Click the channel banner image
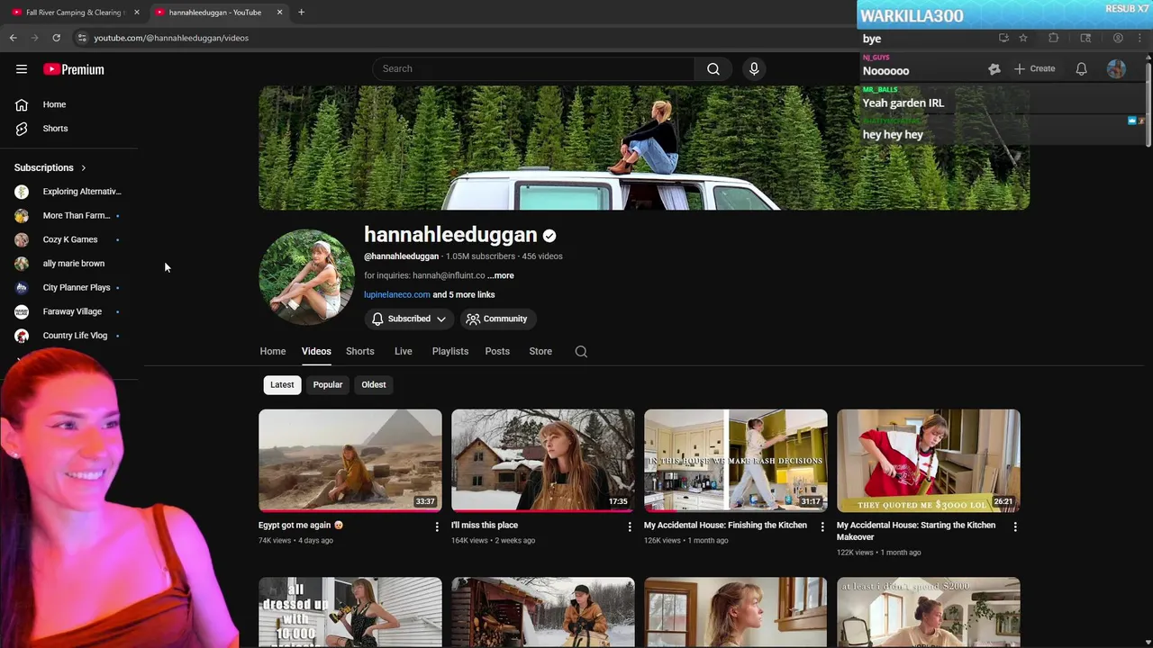The image size is (1153, 648). 644,148
